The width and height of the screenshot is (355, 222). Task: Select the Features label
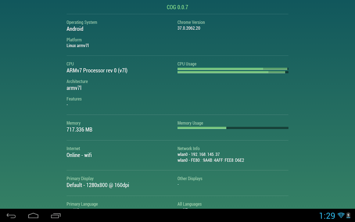[x=74, y=99]
